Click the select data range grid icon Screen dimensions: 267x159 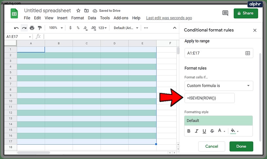click(248, 53)
